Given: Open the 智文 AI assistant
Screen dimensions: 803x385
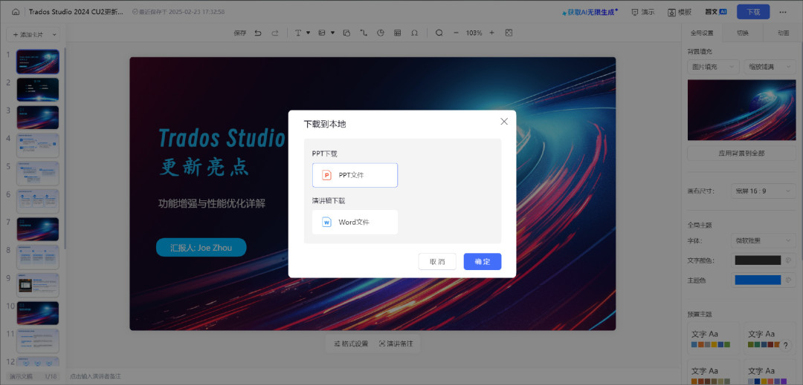Looking at the screenshot, I should coord(716,12).
